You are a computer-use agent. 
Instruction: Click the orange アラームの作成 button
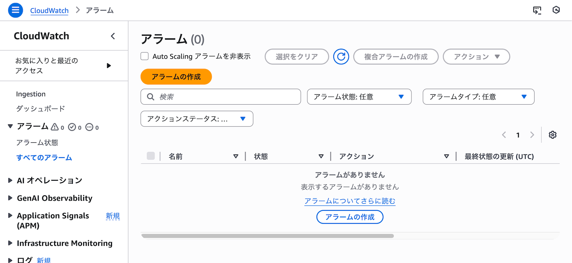coord(176,77)
